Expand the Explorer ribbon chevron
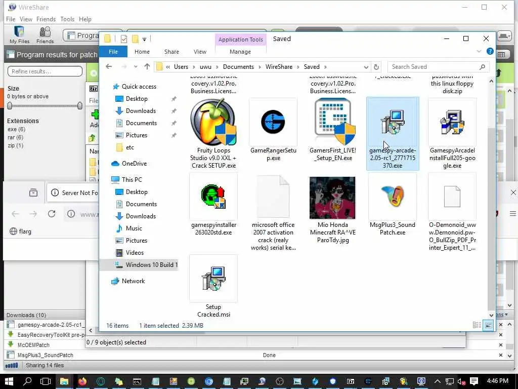The width and height of the screenshot is (518, 389). coord(479,51)
